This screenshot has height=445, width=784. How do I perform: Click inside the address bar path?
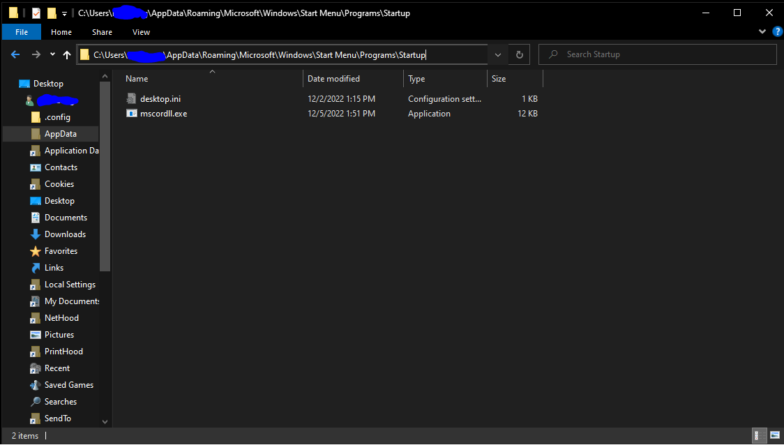282,54
